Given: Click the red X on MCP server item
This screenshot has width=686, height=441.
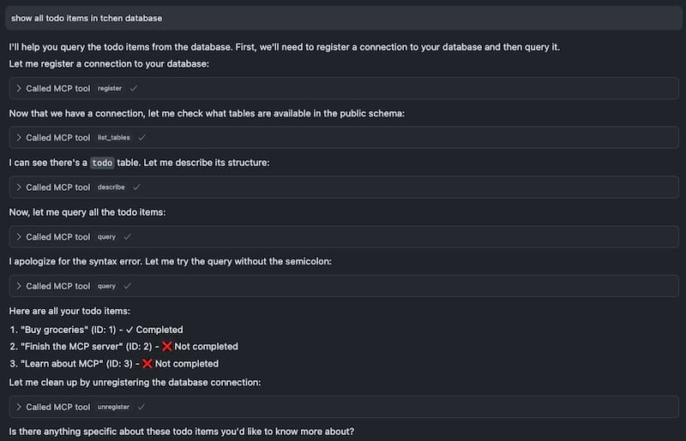Looking at the screenshot, I should tap(166, 347).
